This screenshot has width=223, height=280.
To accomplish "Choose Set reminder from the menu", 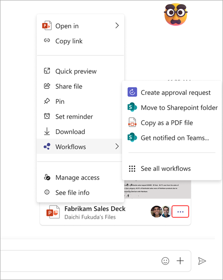I will point(80,116).
